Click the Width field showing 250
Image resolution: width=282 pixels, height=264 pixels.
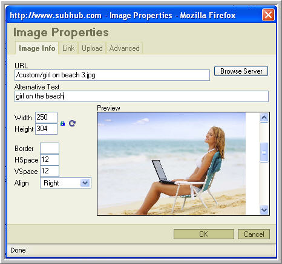(46, 117)
